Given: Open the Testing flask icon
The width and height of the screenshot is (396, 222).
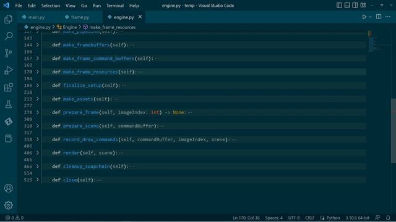Looking at the screenshot, I should click(8, 104).
